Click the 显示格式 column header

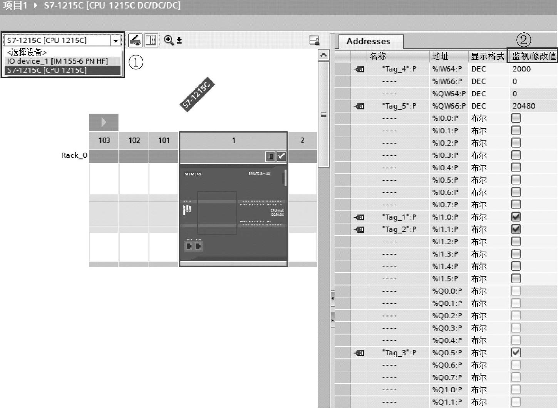tap(489, 56)
